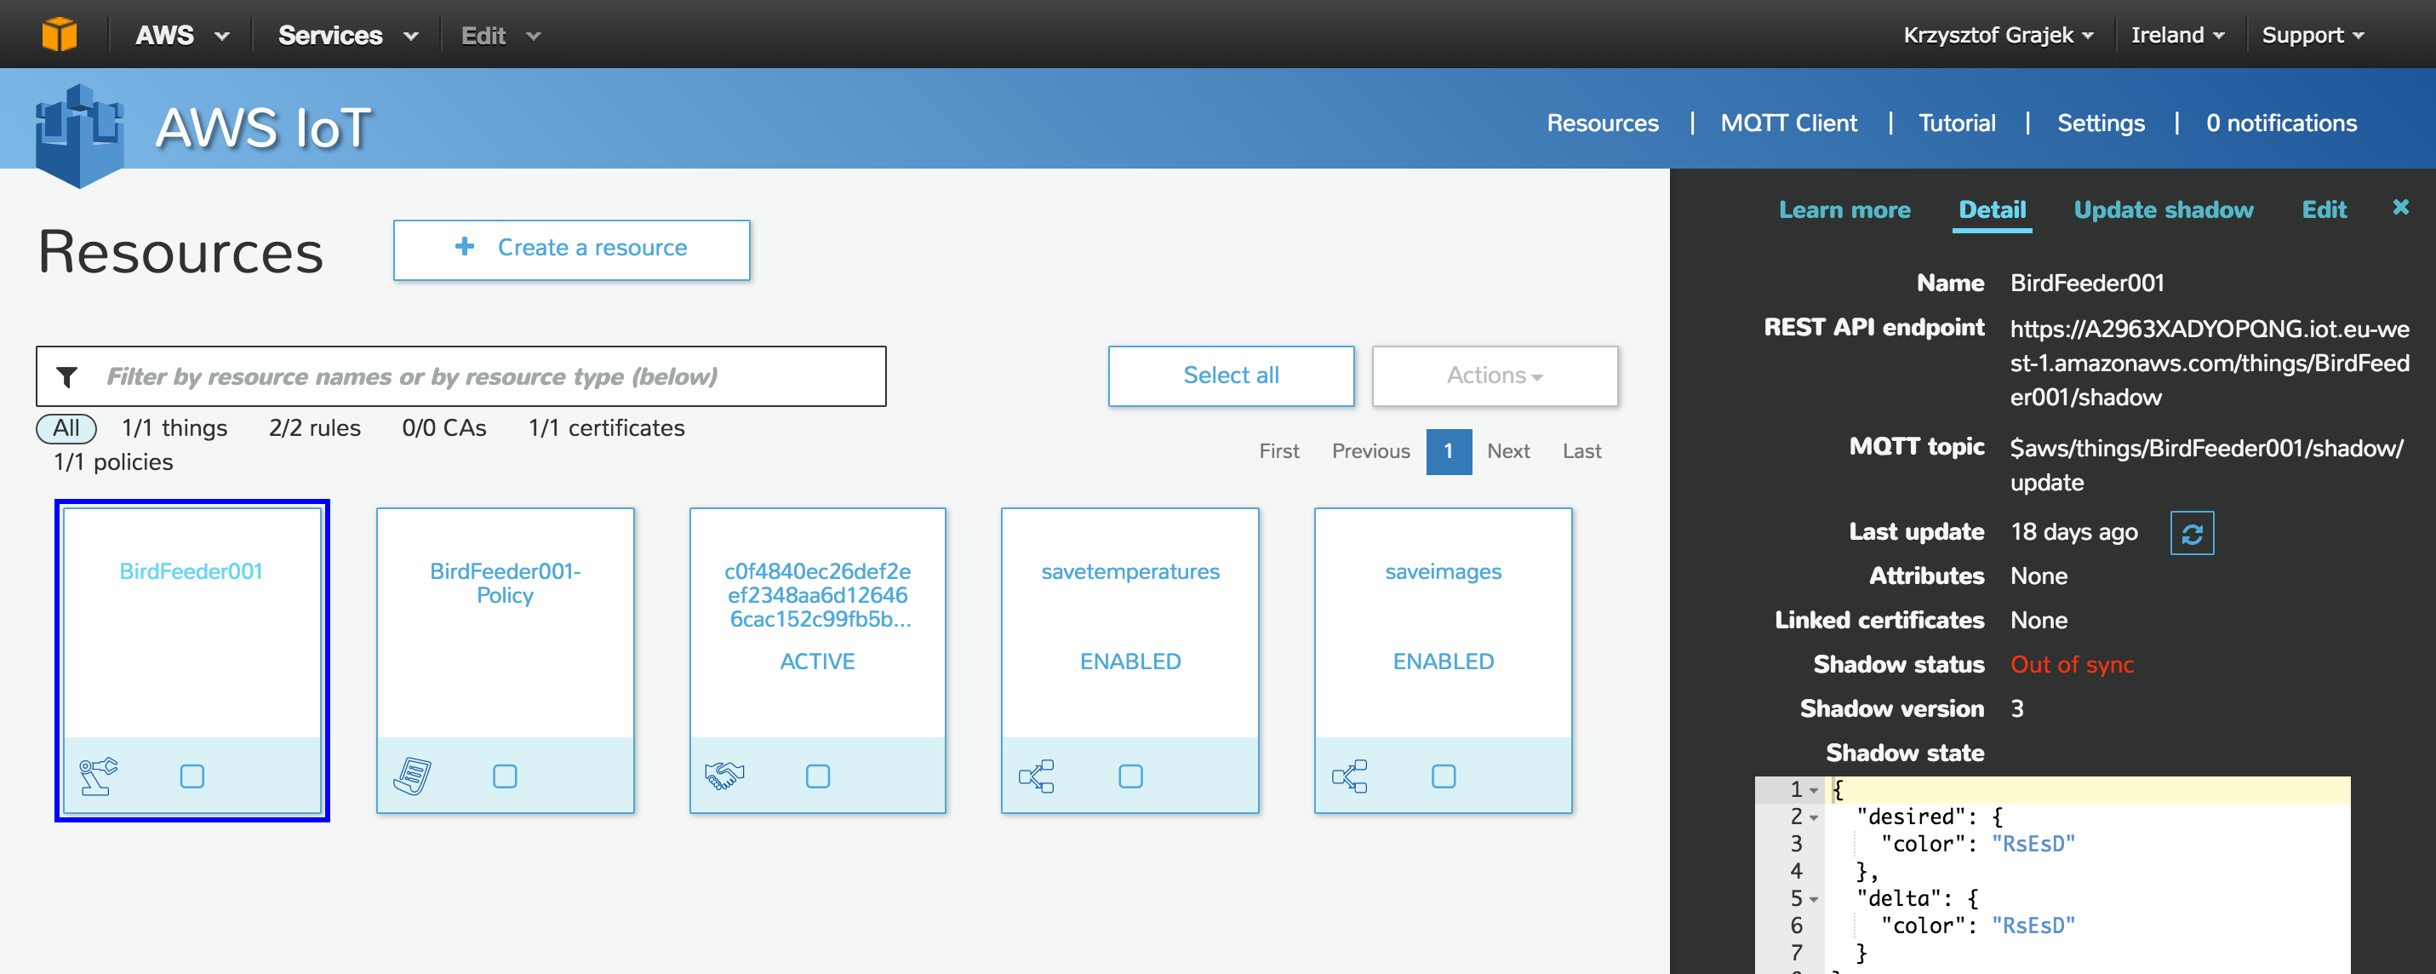Open the Edit dropdown in top bar

(500, 36)
